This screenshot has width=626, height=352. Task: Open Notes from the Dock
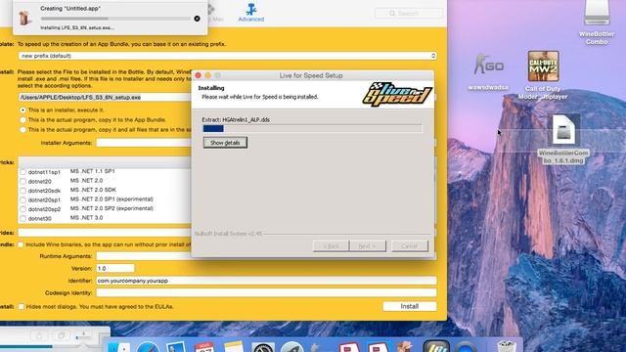[234, 347]
